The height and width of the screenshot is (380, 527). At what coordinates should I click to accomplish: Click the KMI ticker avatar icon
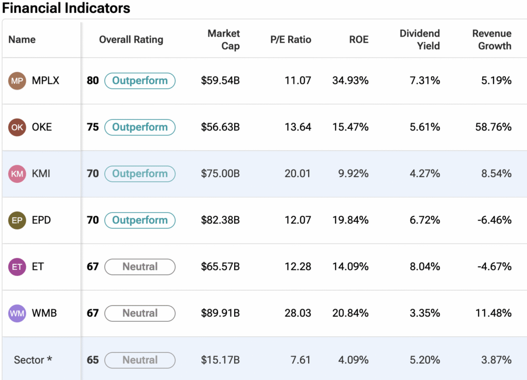[x=17, y=174]
